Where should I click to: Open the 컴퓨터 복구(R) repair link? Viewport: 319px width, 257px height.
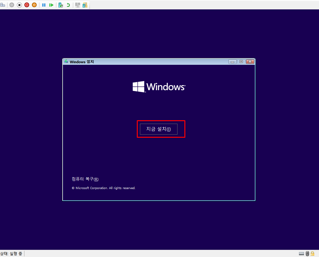click(85, 179)
